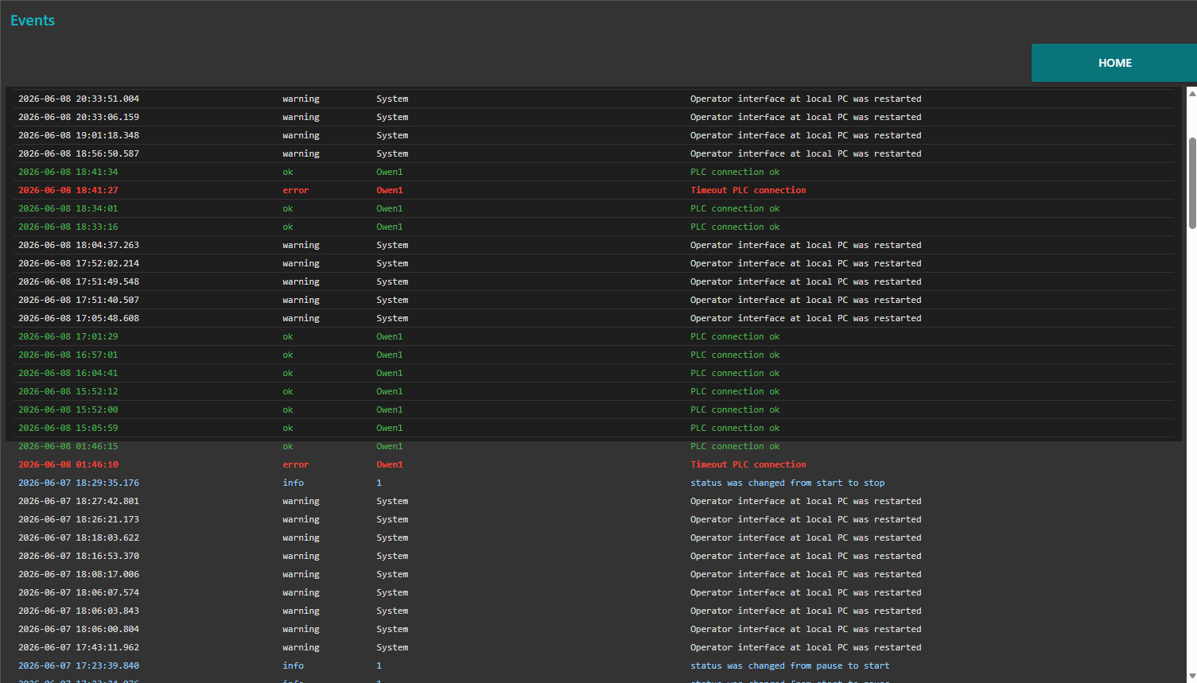Select timestamp 2026-06-08 16:57:01
This screenshot has height=683, width=1197.
68,355
